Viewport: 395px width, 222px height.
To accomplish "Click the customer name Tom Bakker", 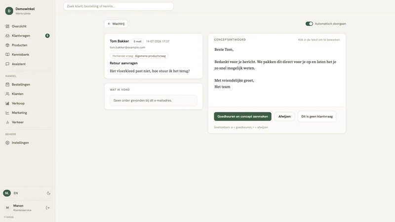I will click(119, 41).
